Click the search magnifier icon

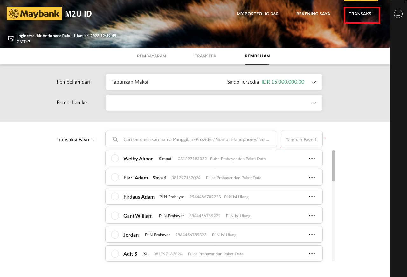coord(115,139)
